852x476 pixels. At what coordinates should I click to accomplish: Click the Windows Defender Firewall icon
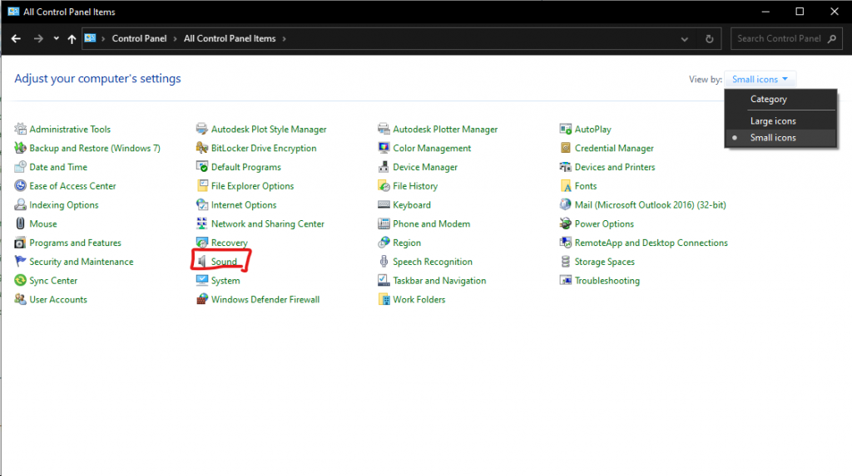pos(201,299)
